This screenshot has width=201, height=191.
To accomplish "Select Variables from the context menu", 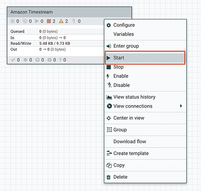I will (x=124, y=34).
